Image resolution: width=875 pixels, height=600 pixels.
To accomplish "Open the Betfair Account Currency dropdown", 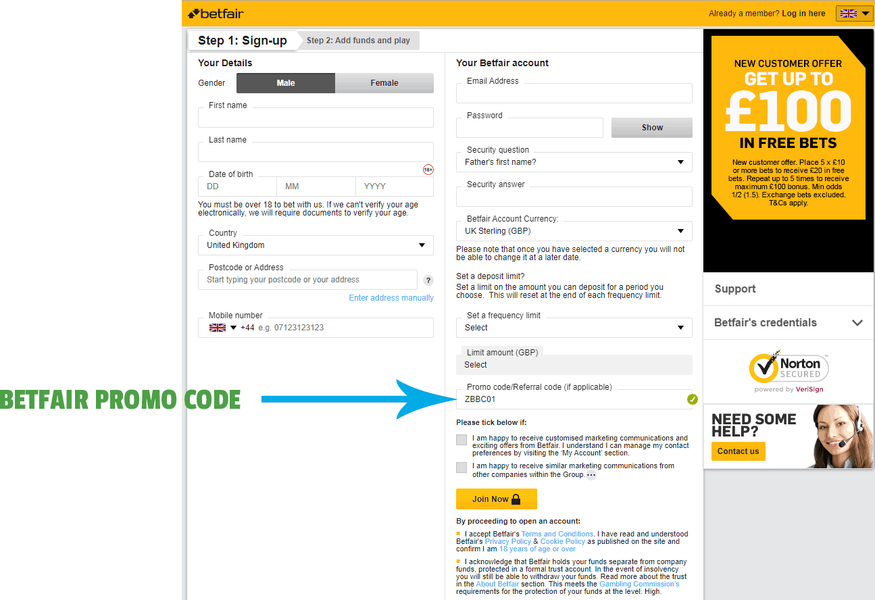I will coord(574,231).
